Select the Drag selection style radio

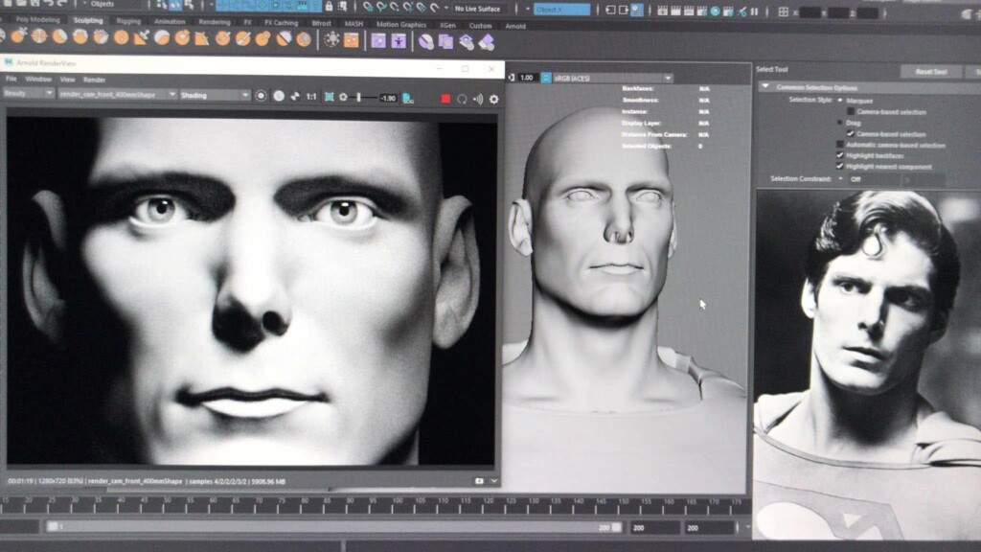pos(840,123)
